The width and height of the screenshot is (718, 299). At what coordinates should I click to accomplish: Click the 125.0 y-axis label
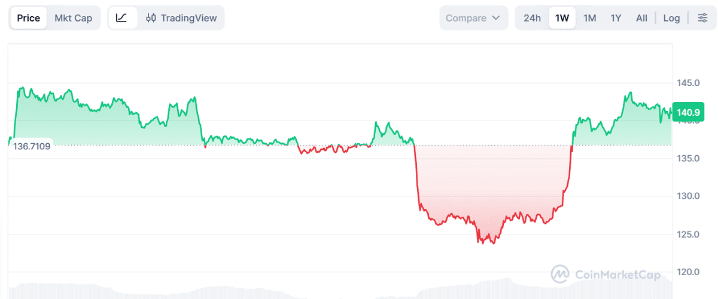[688, 234]
